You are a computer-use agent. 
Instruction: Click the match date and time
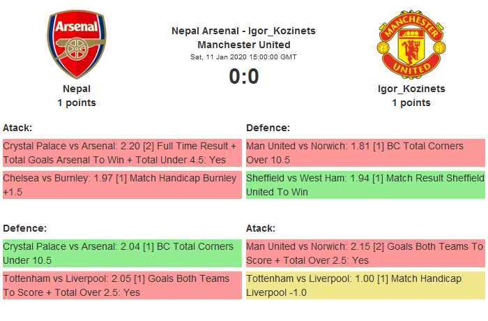[x=243, y=57]
